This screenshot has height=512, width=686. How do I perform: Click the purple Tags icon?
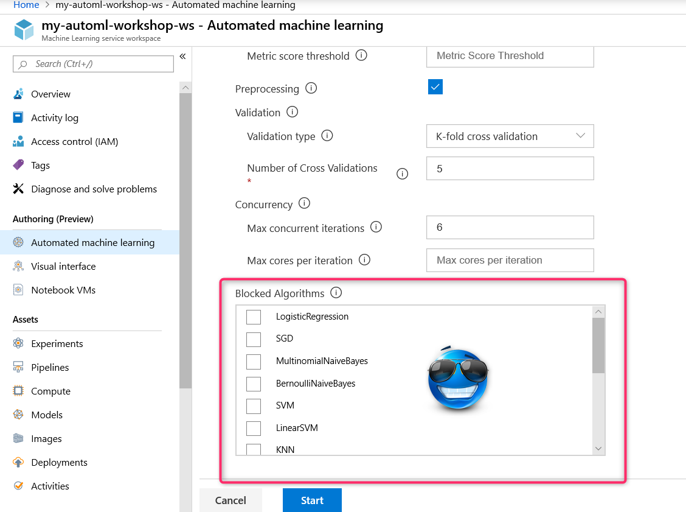click(18, 165)
